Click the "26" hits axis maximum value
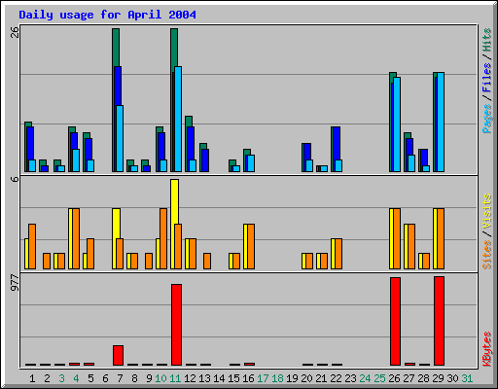This screenshot has width=498, height=389. (x=15, y=32)
